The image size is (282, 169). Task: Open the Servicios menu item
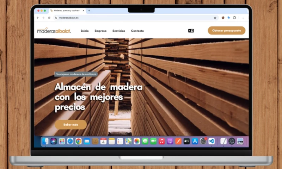pos(119,31)
